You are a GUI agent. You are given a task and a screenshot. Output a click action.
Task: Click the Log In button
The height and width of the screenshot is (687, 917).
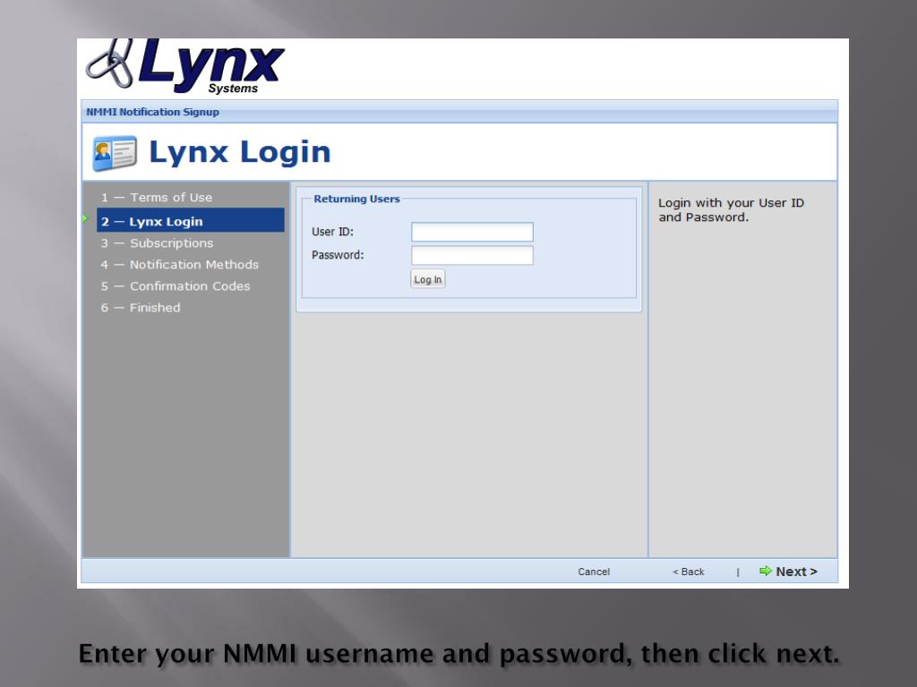pyautogui.click(x=427, y=279)
